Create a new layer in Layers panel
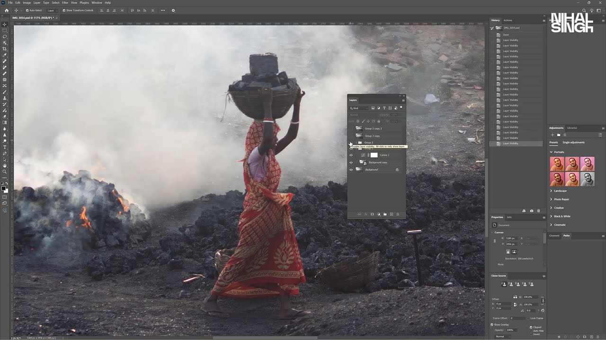 392,214
